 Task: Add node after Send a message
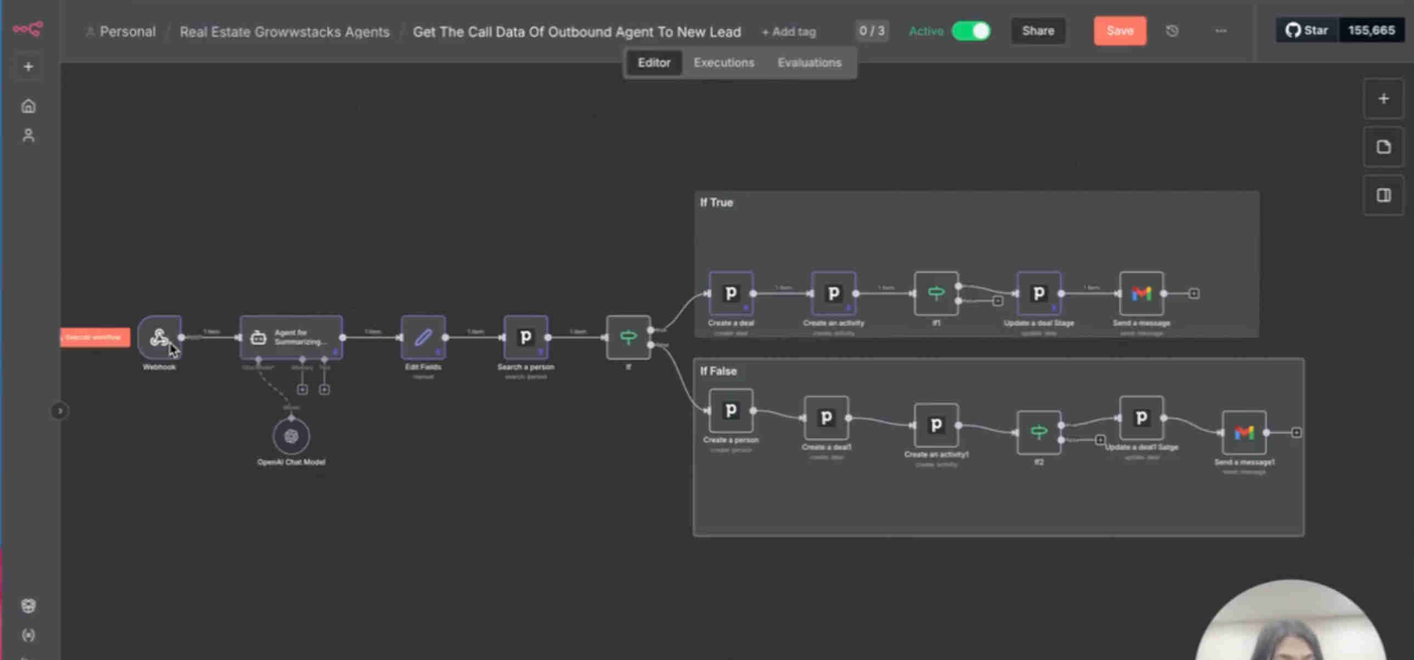[1194, 293]
